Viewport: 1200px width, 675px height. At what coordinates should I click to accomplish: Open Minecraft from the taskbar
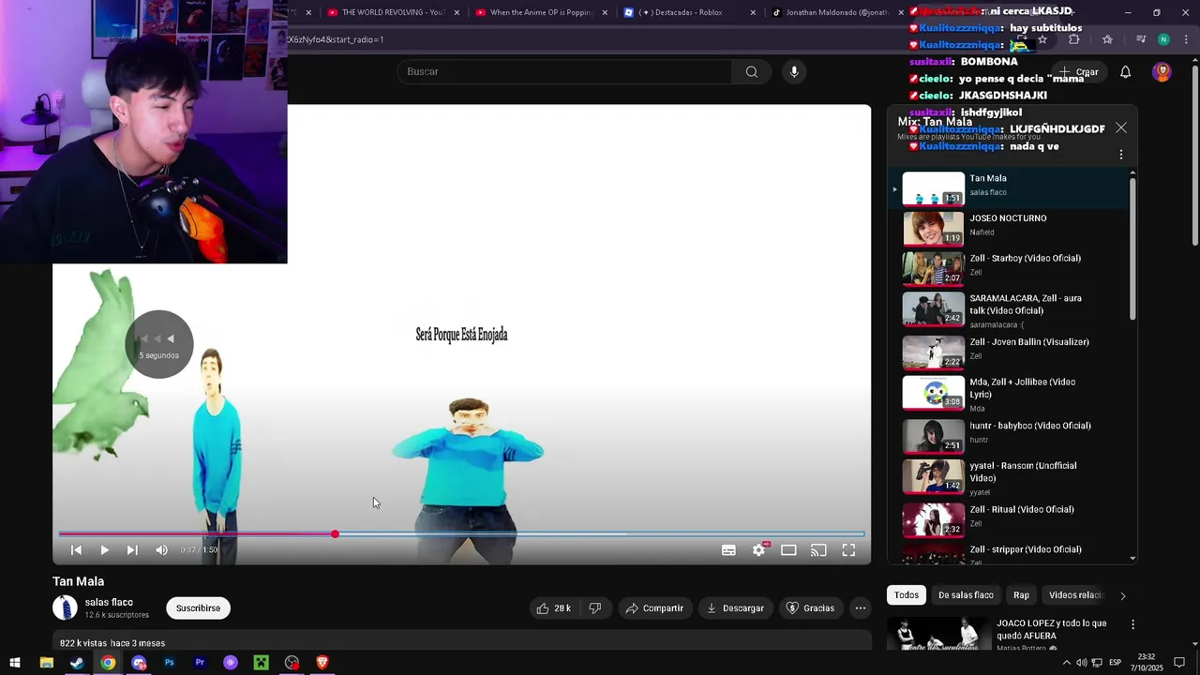click(x=262, y=663)
